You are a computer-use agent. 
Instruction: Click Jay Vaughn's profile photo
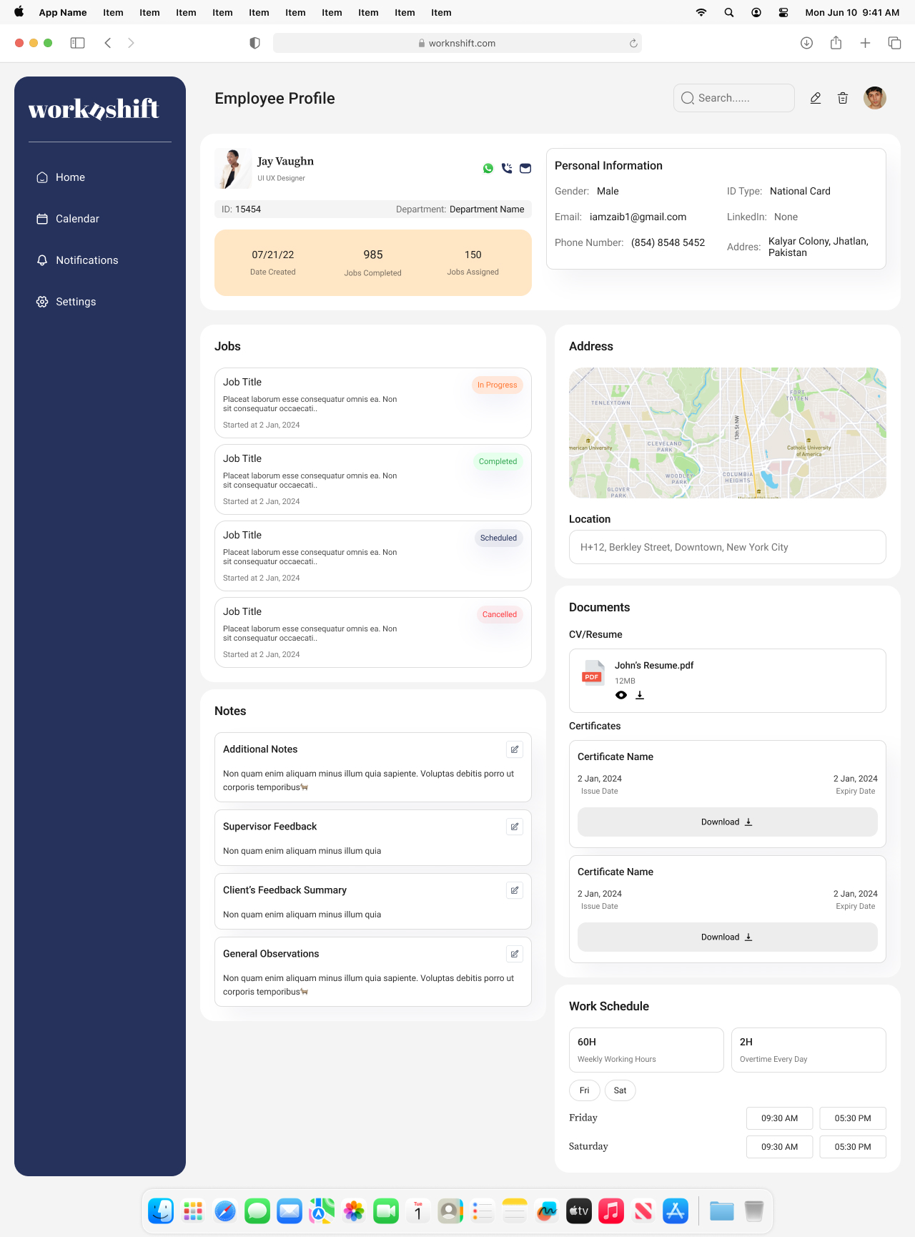coord(233,169)
